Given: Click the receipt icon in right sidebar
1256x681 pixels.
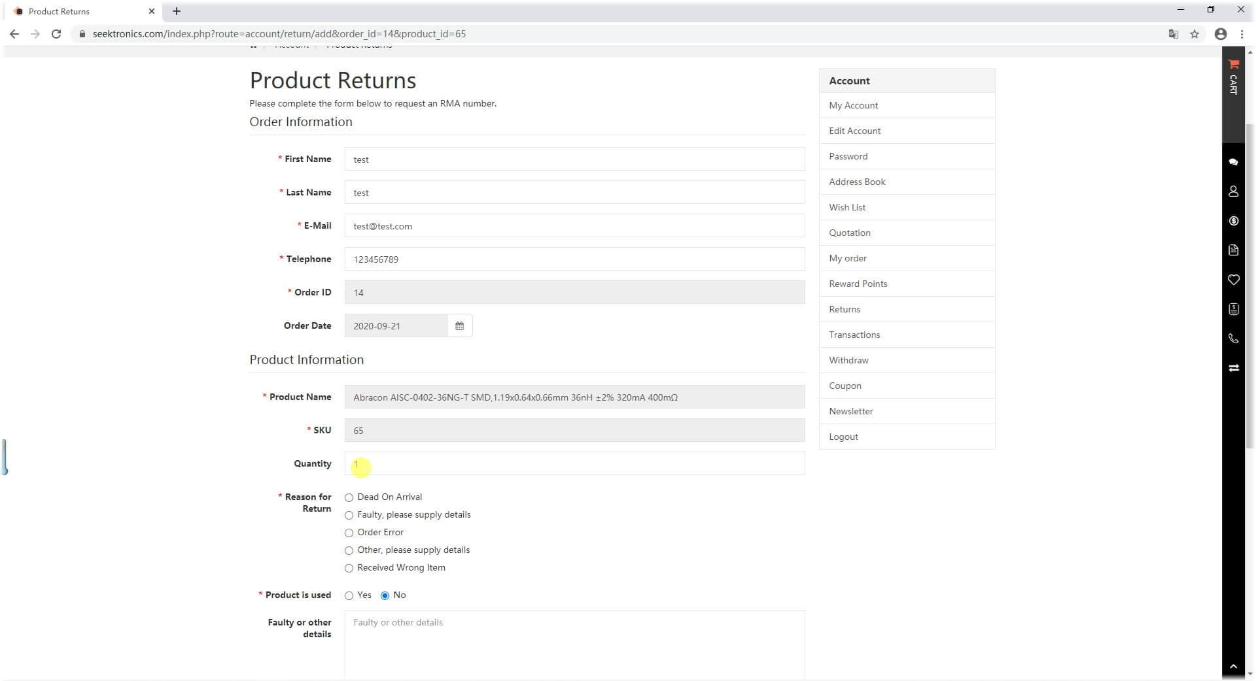Looking at the screenshot, I should [x=1233, y=309].
